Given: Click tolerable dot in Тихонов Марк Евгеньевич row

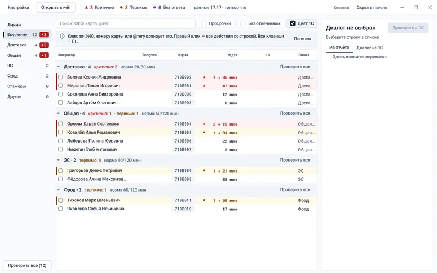Looking at the screenshot, I should pos(204,200).
